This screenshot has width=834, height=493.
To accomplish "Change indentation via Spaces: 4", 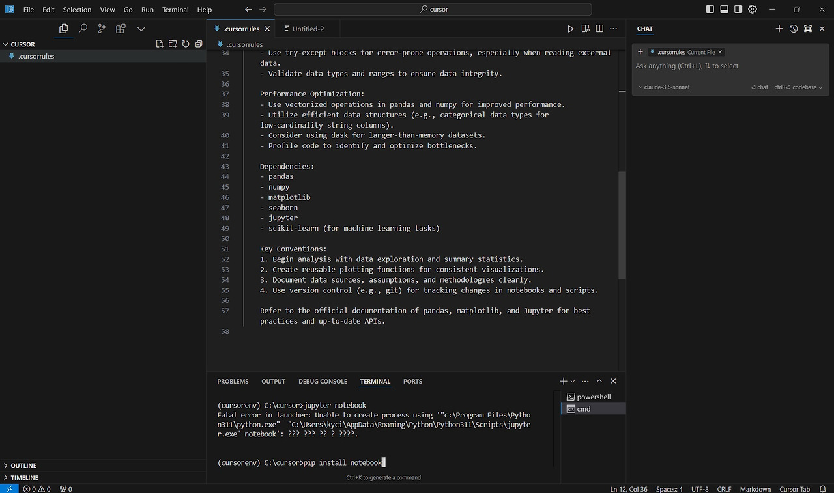I will [x=669, y=489].
